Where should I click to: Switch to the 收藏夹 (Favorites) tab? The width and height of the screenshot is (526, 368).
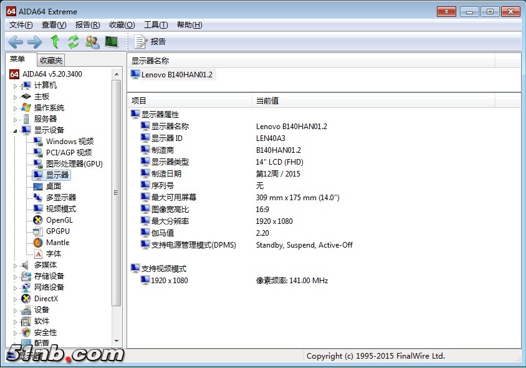click(x=51, y=61)
